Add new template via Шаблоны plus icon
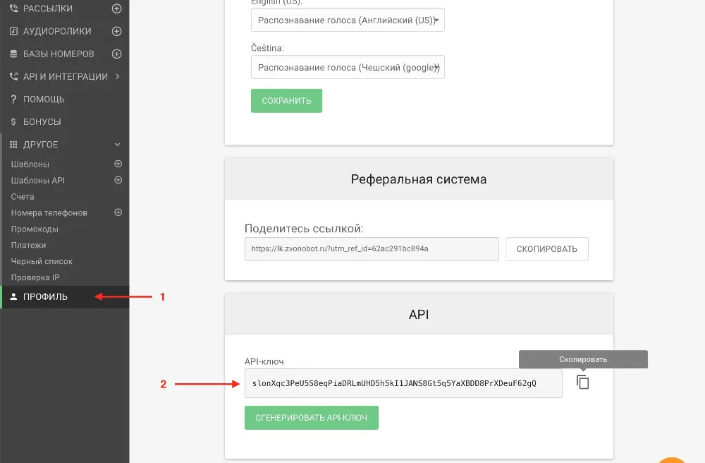 [x=118, y=164]
